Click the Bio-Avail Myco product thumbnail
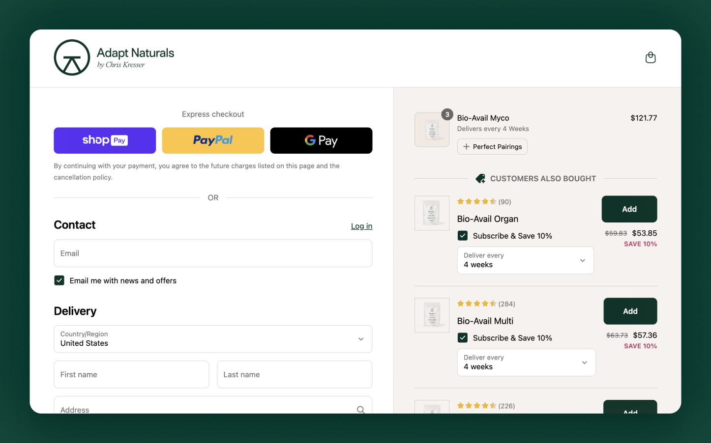Image resolution: width=711 pixels, height=443 pixels. pyautogui.click(x=432, y=130)
